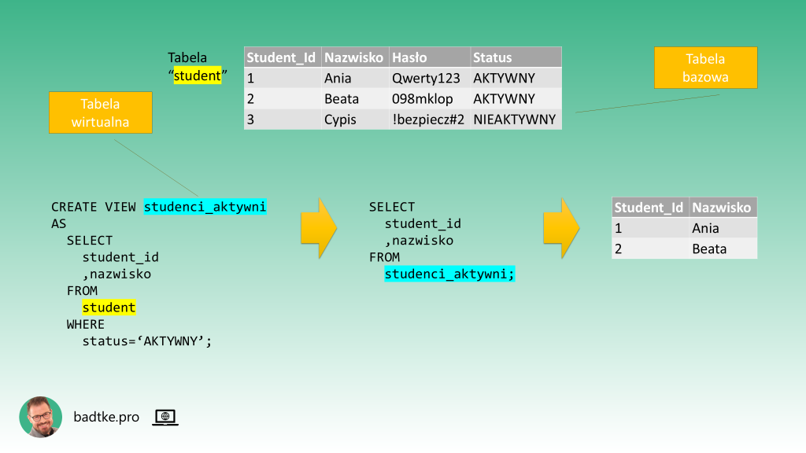The image size is (806, 453).
Task: Click the author's round avatar photo
Action: [x=41, y=417]
